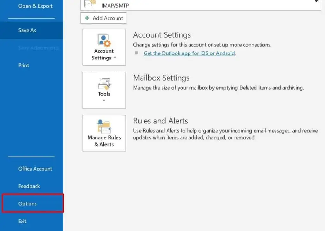Image resolution: width=325 pixels, height=231 pixels.
Task: Click the Add Account button
Action: pyautogui.click(x=103, y=18)
